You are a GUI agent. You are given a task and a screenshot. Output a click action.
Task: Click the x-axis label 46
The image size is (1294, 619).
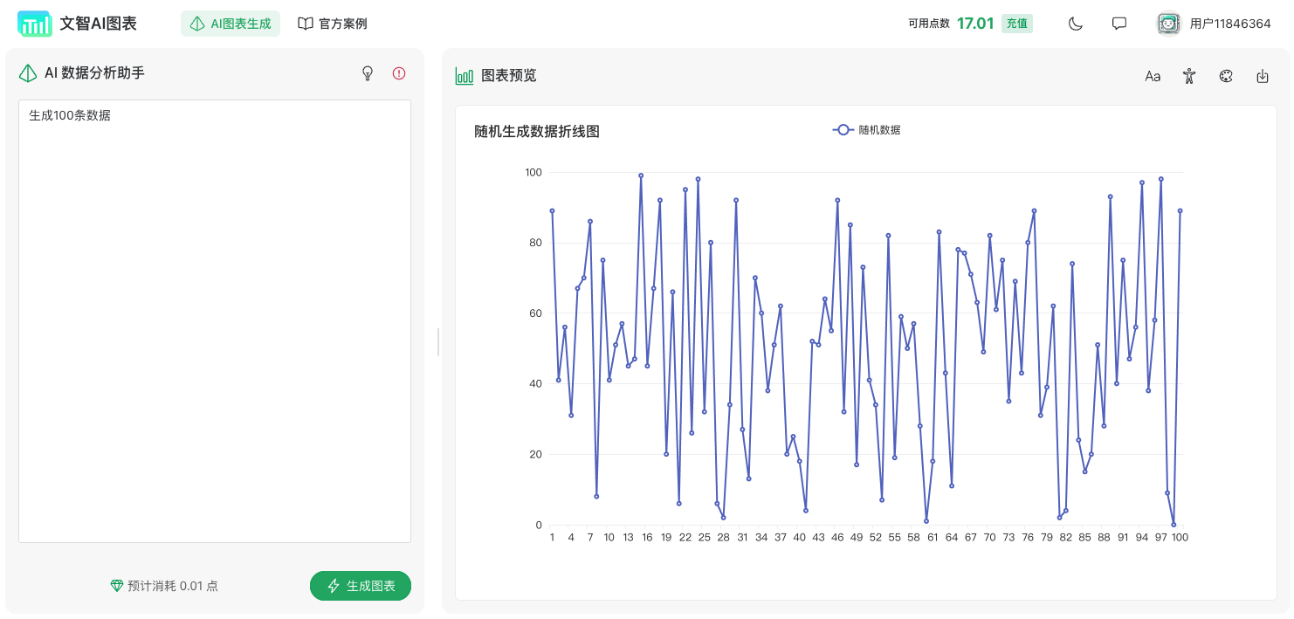click(837, 538)
